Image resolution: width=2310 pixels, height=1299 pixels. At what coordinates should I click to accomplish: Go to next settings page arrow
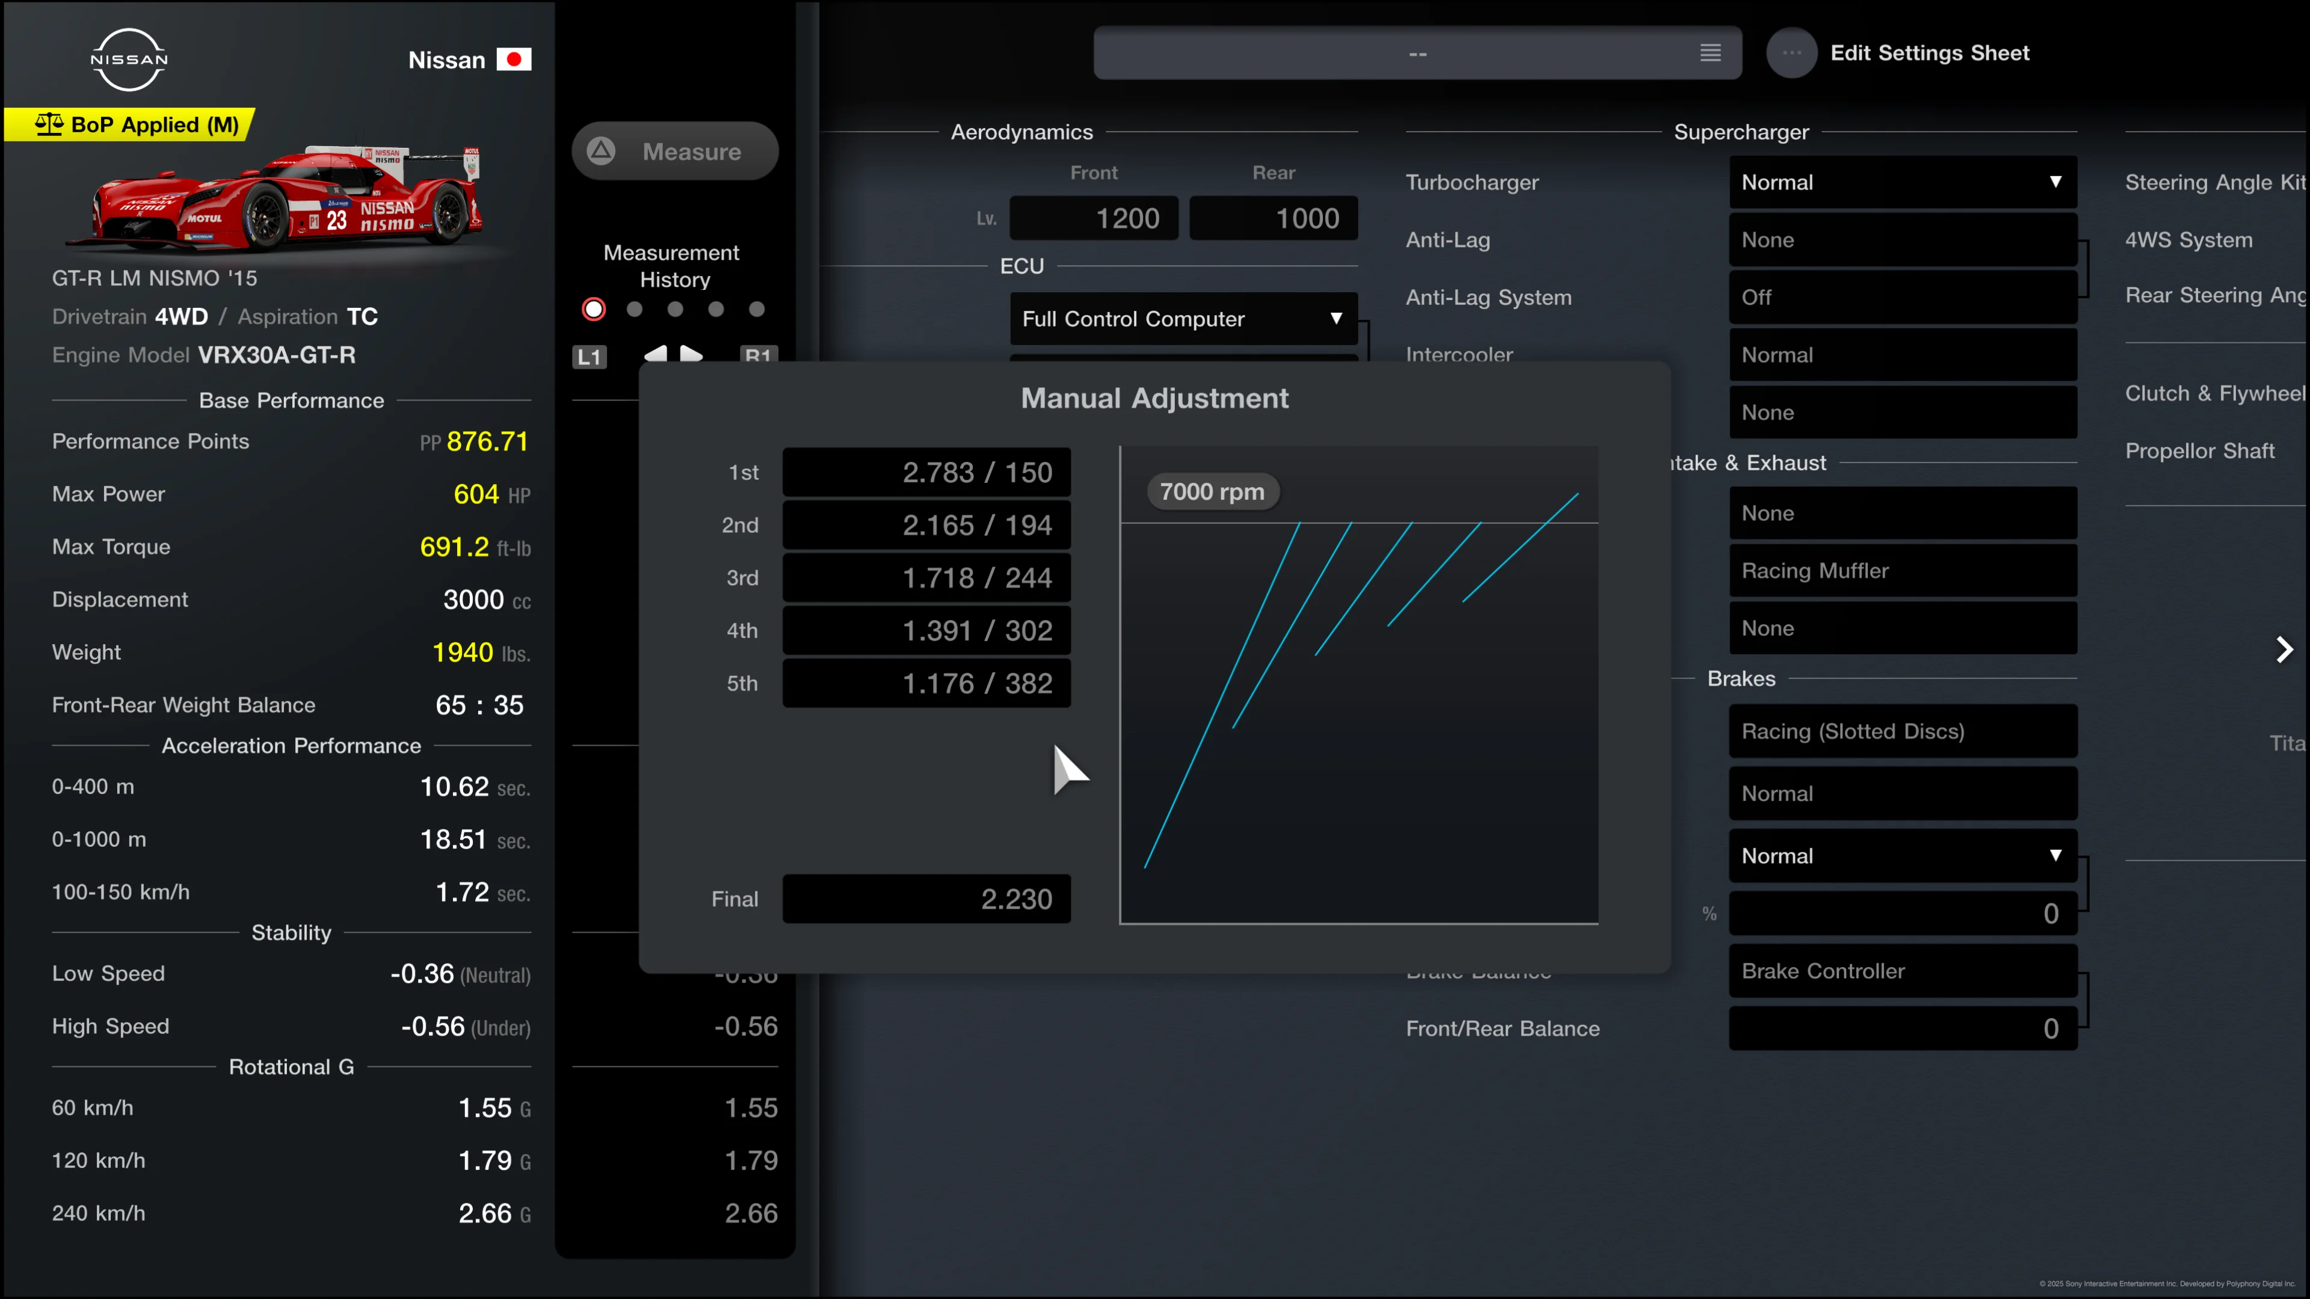point(2284,650)
